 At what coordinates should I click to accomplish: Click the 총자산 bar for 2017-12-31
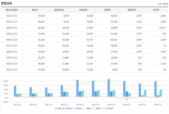(78, 88)
